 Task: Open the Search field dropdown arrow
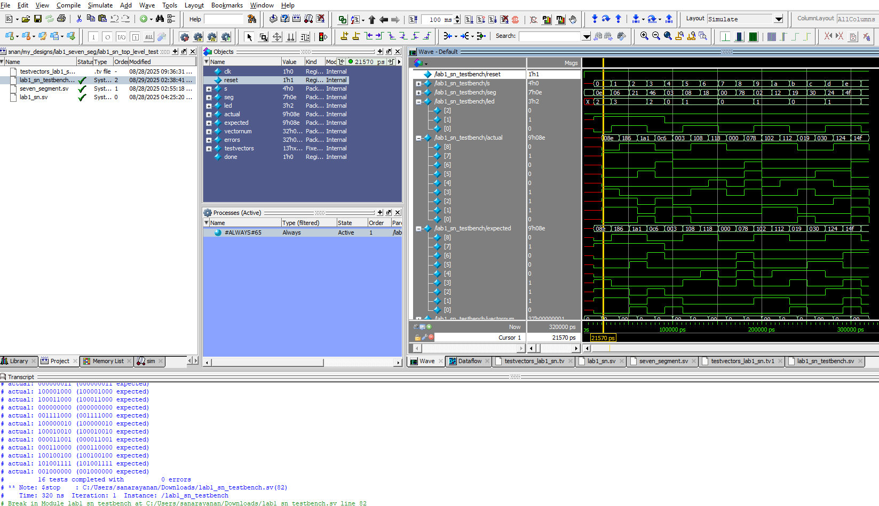click(587, 37)
